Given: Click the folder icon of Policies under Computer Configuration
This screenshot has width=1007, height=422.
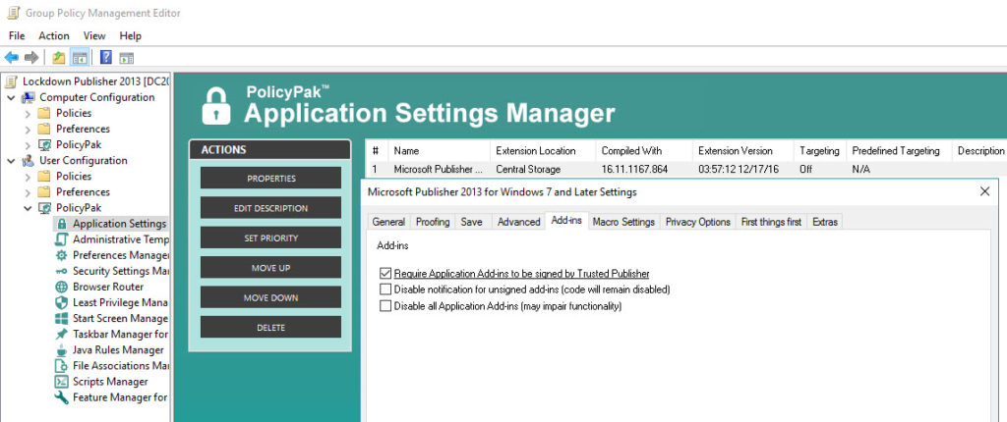Looking at the screenshot, I should tap(43, 113).
